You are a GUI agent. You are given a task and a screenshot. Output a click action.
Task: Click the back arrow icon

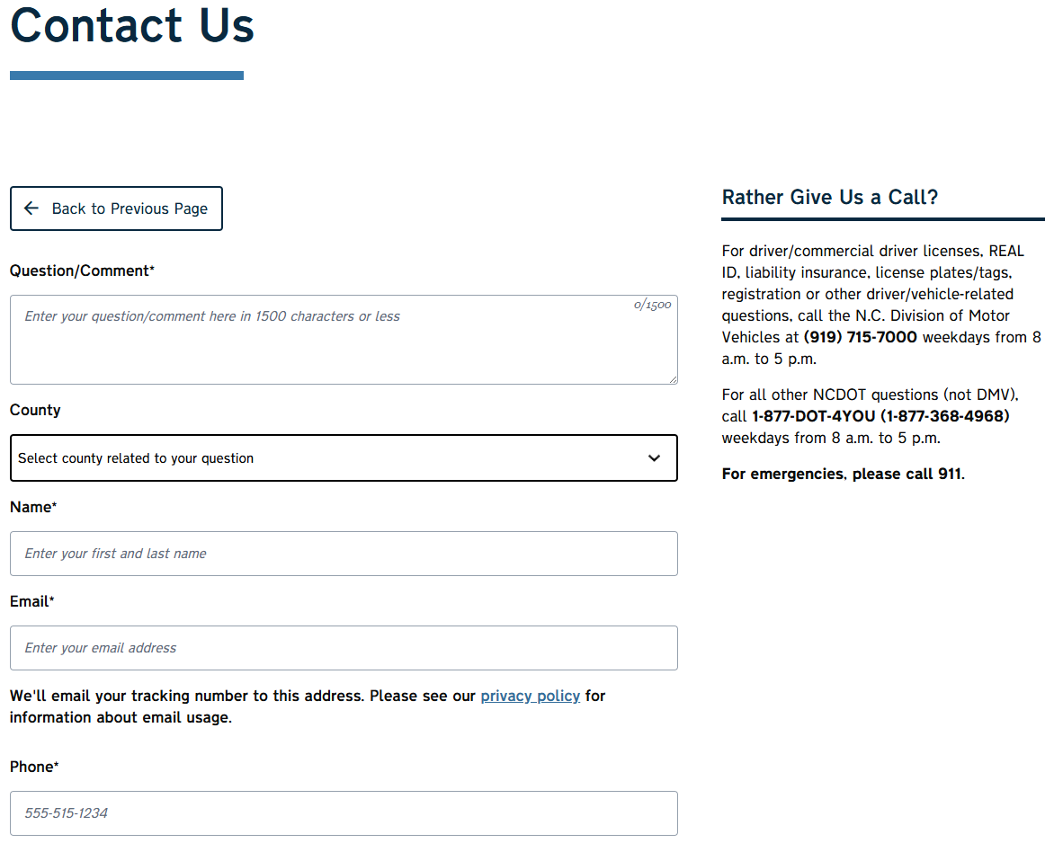(x=31, y=208)
